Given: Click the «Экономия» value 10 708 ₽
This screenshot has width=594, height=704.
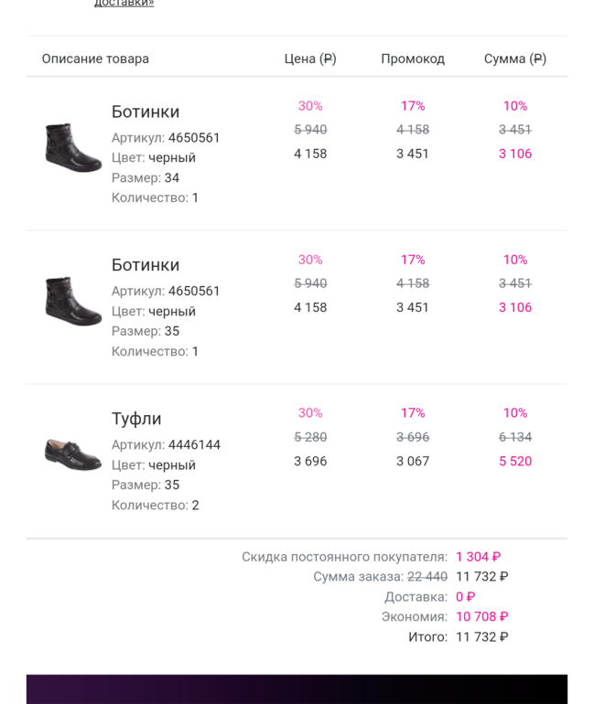Looking at the screenshot, I should [481, 616].
